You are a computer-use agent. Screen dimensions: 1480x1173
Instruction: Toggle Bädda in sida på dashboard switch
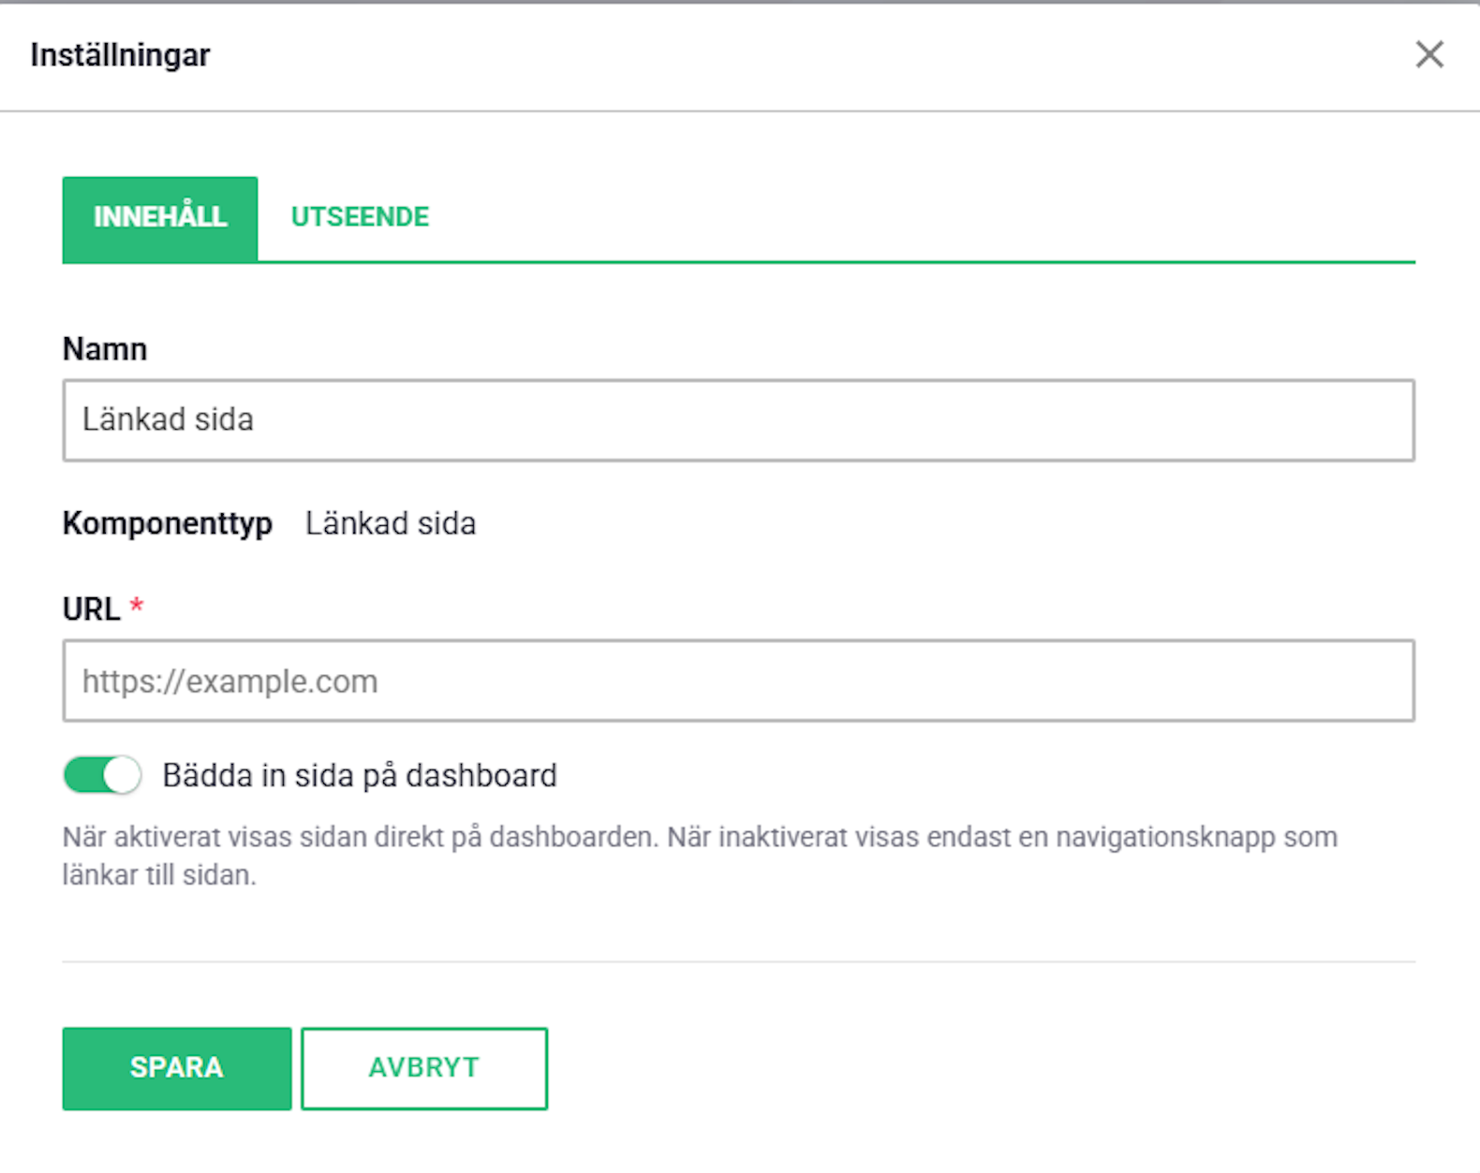pos(102,775)
